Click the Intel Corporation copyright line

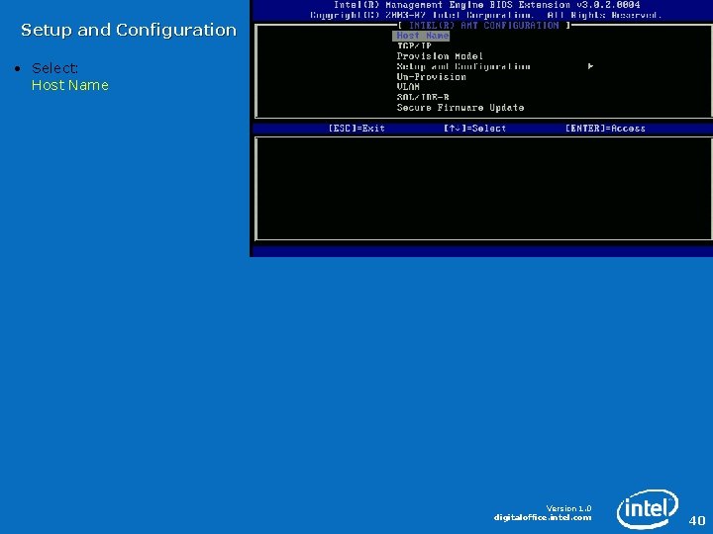(x=486, y=15)
